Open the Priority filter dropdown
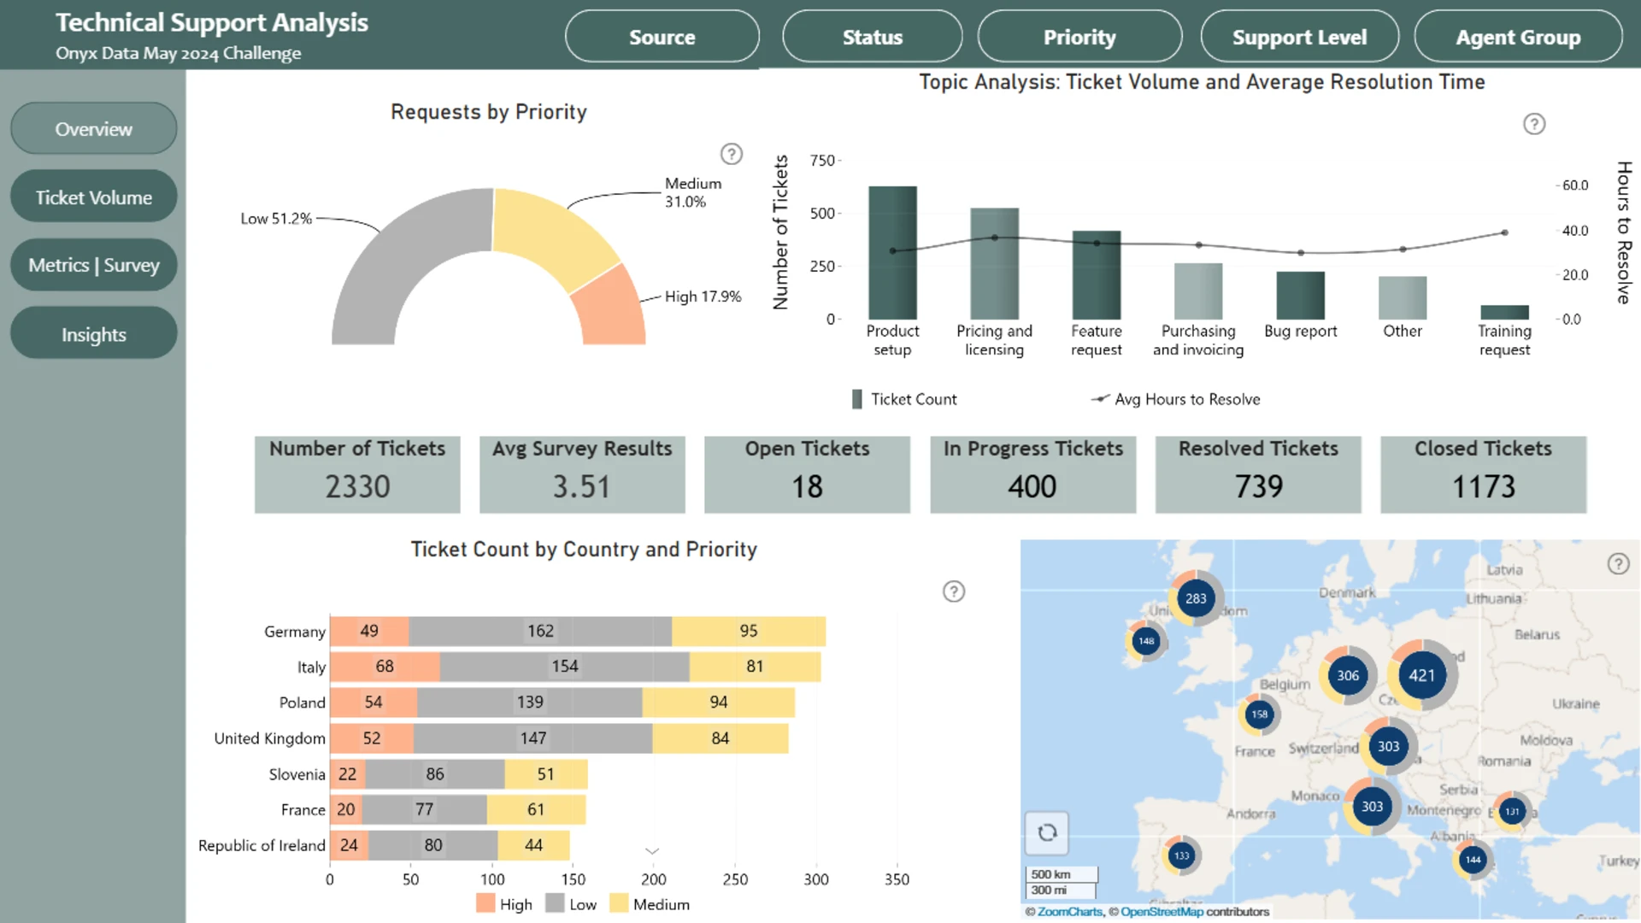 [x=1079, y=37]
